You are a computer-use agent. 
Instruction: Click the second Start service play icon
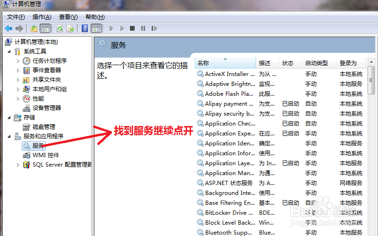coord(122,28)
